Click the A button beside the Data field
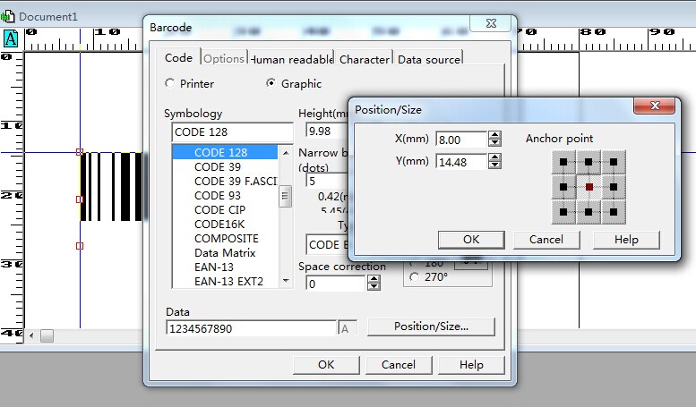Viewport: 696px width, 407px height. tap(347, 329)
